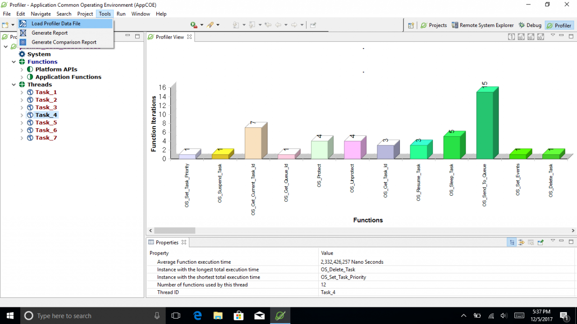Select Generate Comparison Report from Tools menu

(64, 42)
